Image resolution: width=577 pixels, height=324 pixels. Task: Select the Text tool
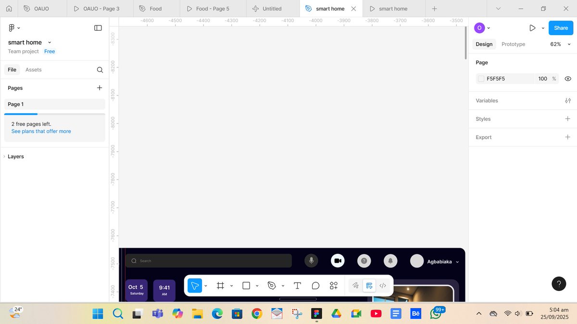point(297,286)
